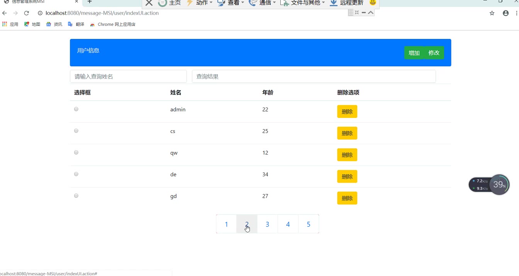Reload the page with the refresh icon
The height and width of the screenshot is (276, 519).
27,13
